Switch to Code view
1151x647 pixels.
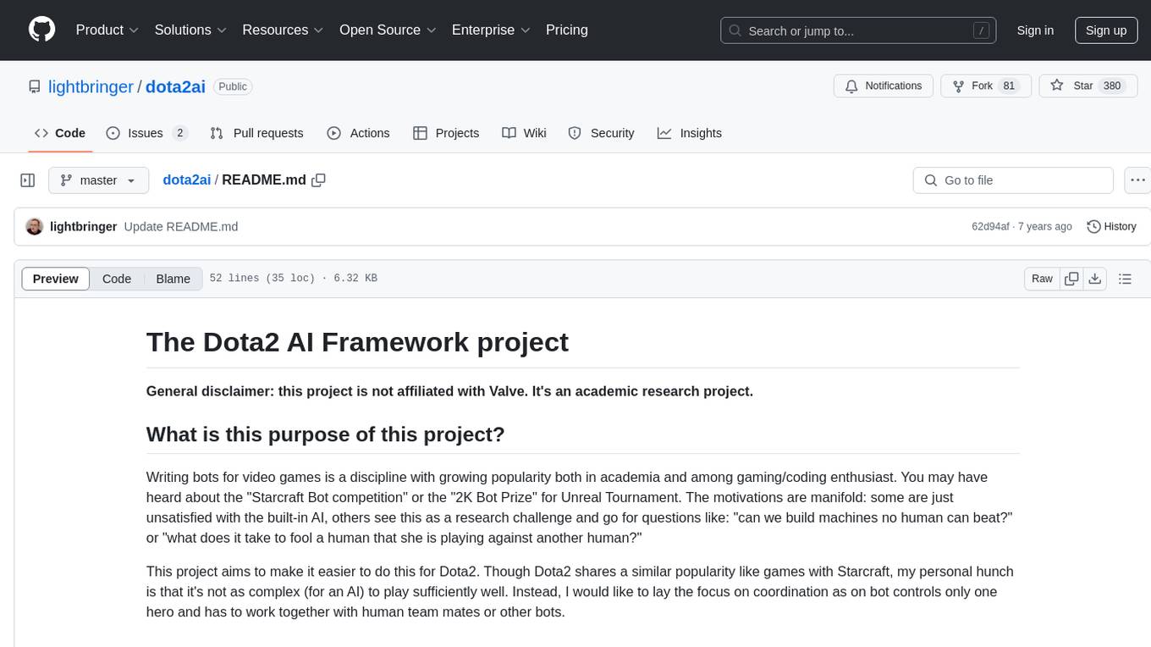pyautogui.click(x=117, y=279)
